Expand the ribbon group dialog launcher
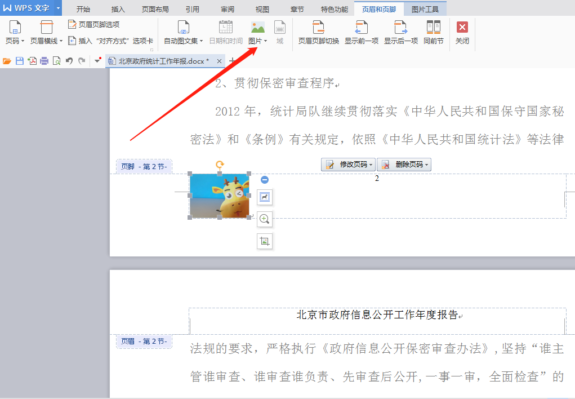575x399 pixels. [x=152, y=50]
